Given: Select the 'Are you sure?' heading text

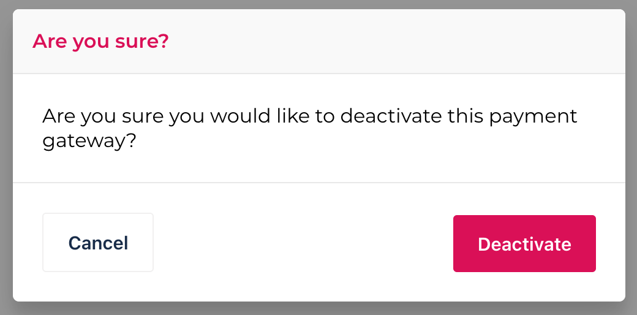Looking at the screenshot, I should point(100,42).
